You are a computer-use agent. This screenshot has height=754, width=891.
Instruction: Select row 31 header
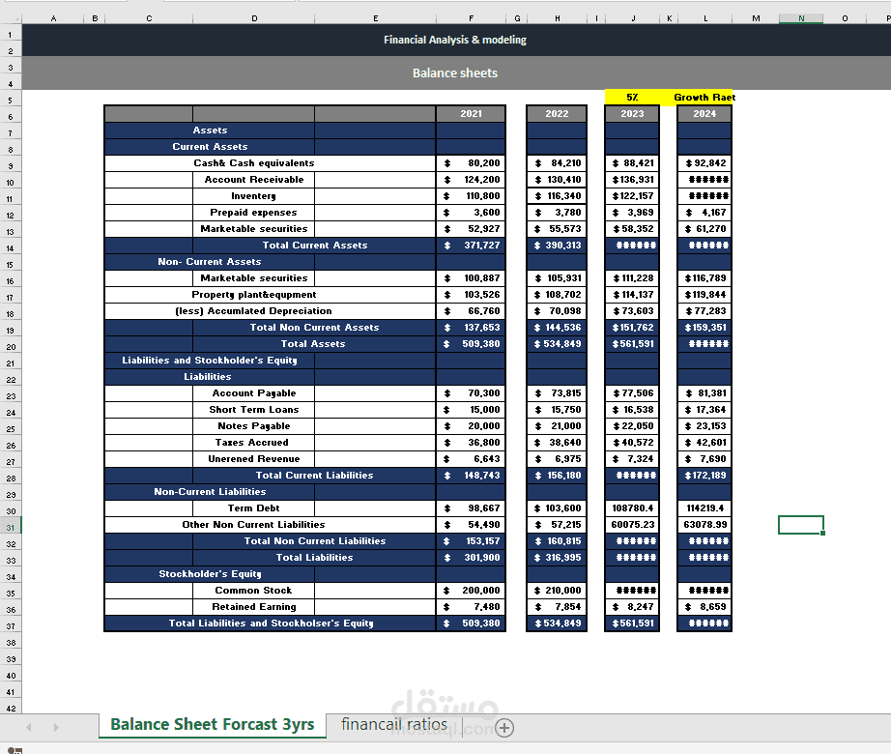11,527
